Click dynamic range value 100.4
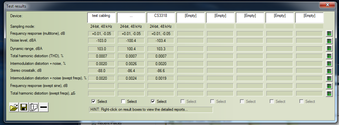This screenshot has height=125, width=339. 131,49
